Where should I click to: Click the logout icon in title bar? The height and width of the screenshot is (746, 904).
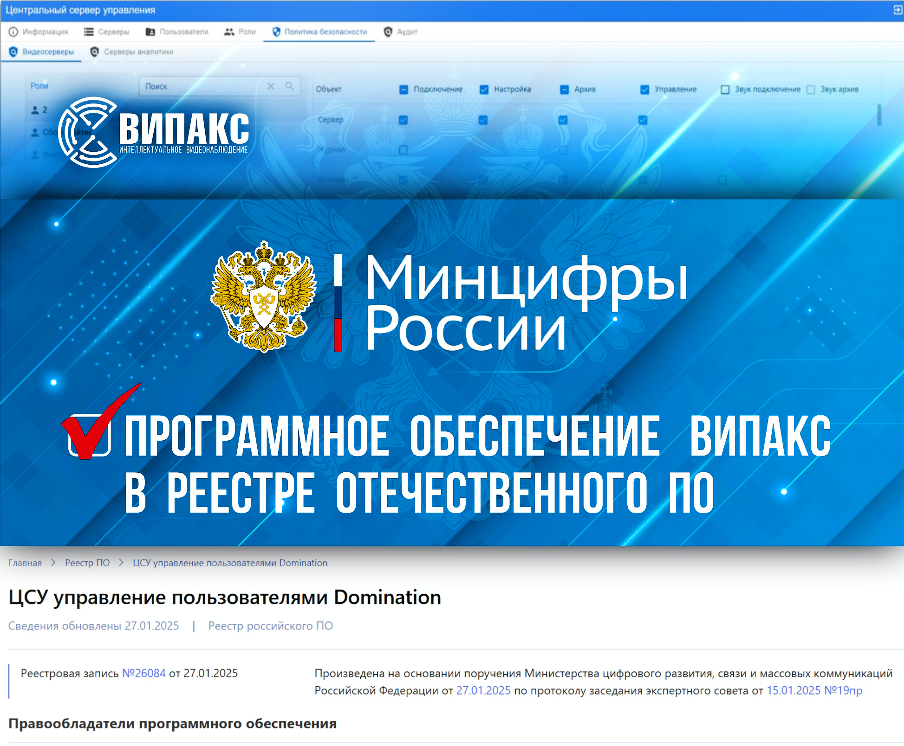[897, 10]
